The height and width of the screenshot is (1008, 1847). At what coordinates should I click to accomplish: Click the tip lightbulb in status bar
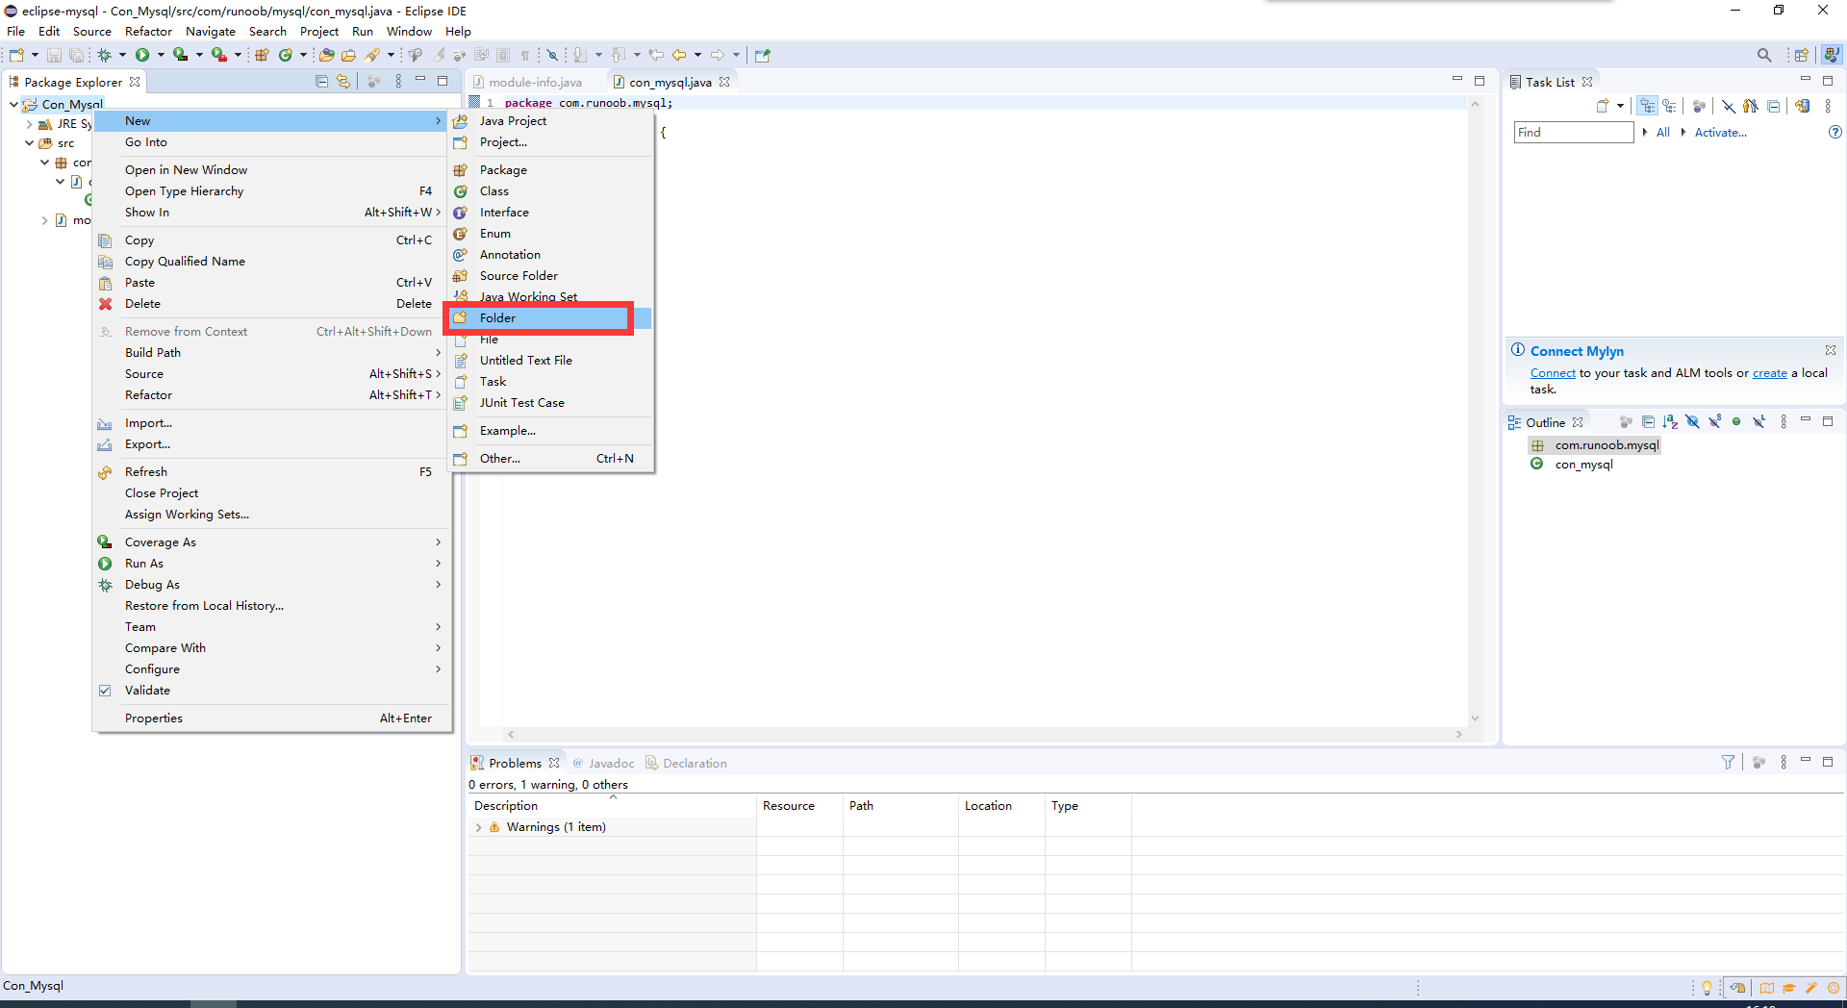(1707, 988)
